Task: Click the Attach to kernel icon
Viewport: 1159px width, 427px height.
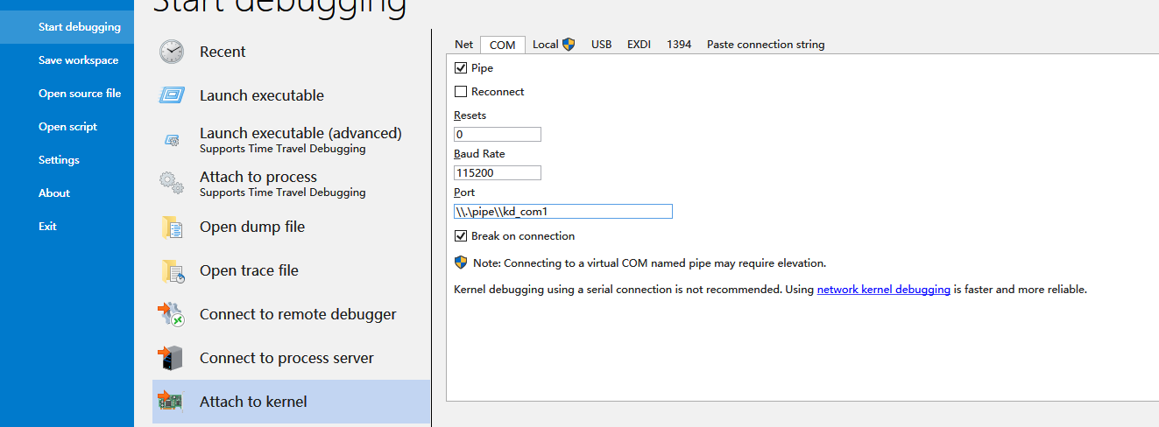Action: tap(172, 402)
